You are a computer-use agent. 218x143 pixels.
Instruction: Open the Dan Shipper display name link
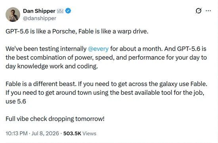[x=39, y=11]
